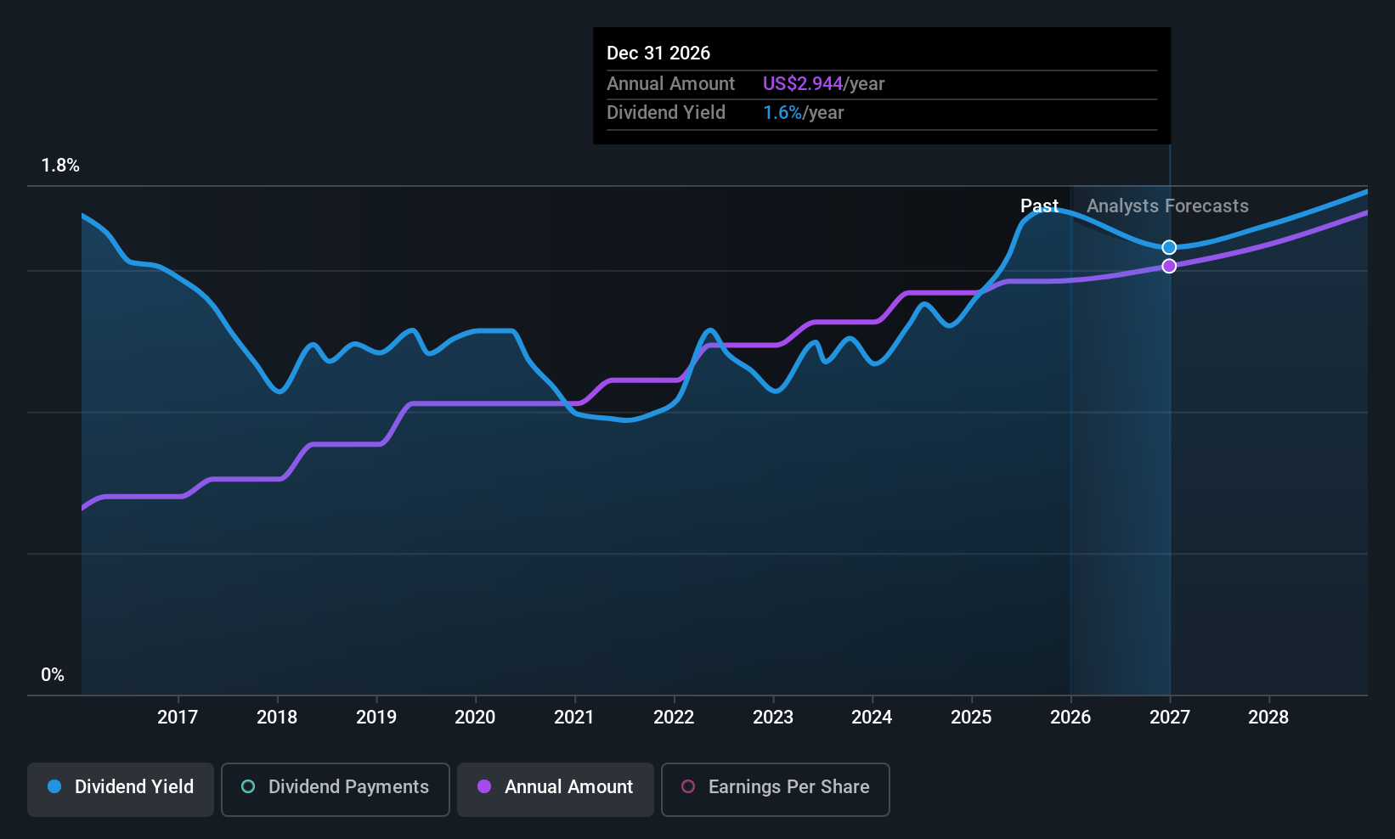Select the 2022 x-axis label
This screenshot has width=1395, height=839.
pyautogui.click(x=674, y=718)
